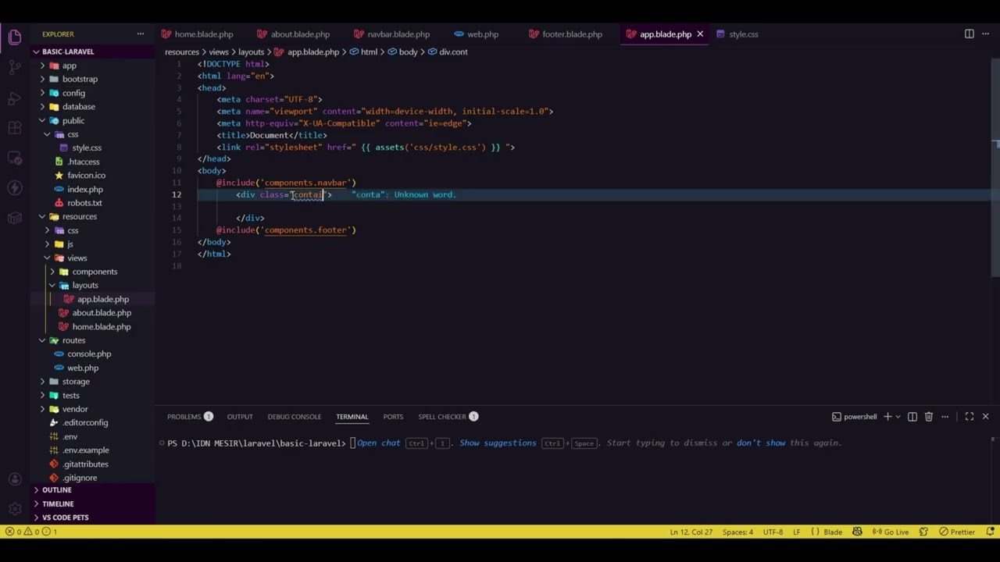Screen dimensions: 1000x562
Task: Click 'don't show' link in terminal
Action: 761,443
